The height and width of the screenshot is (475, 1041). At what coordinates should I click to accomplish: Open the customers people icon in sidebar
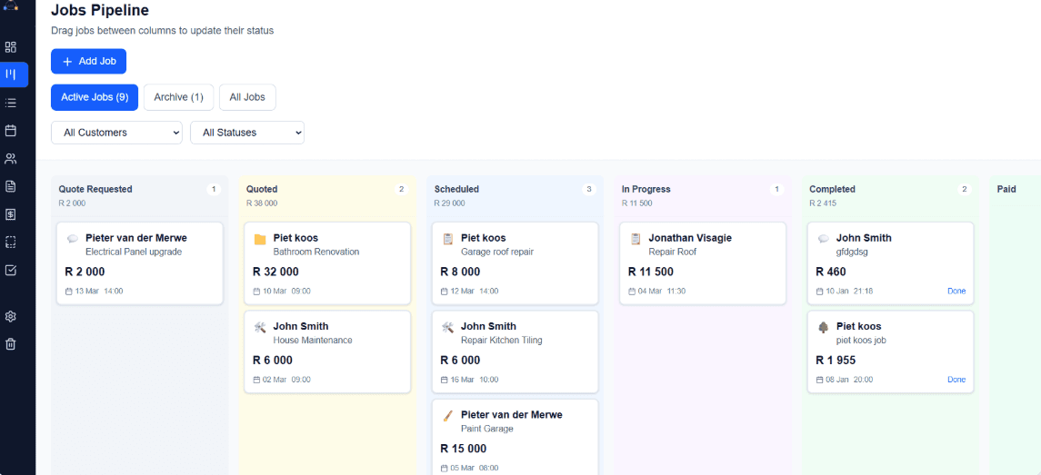tap(11, 159)
